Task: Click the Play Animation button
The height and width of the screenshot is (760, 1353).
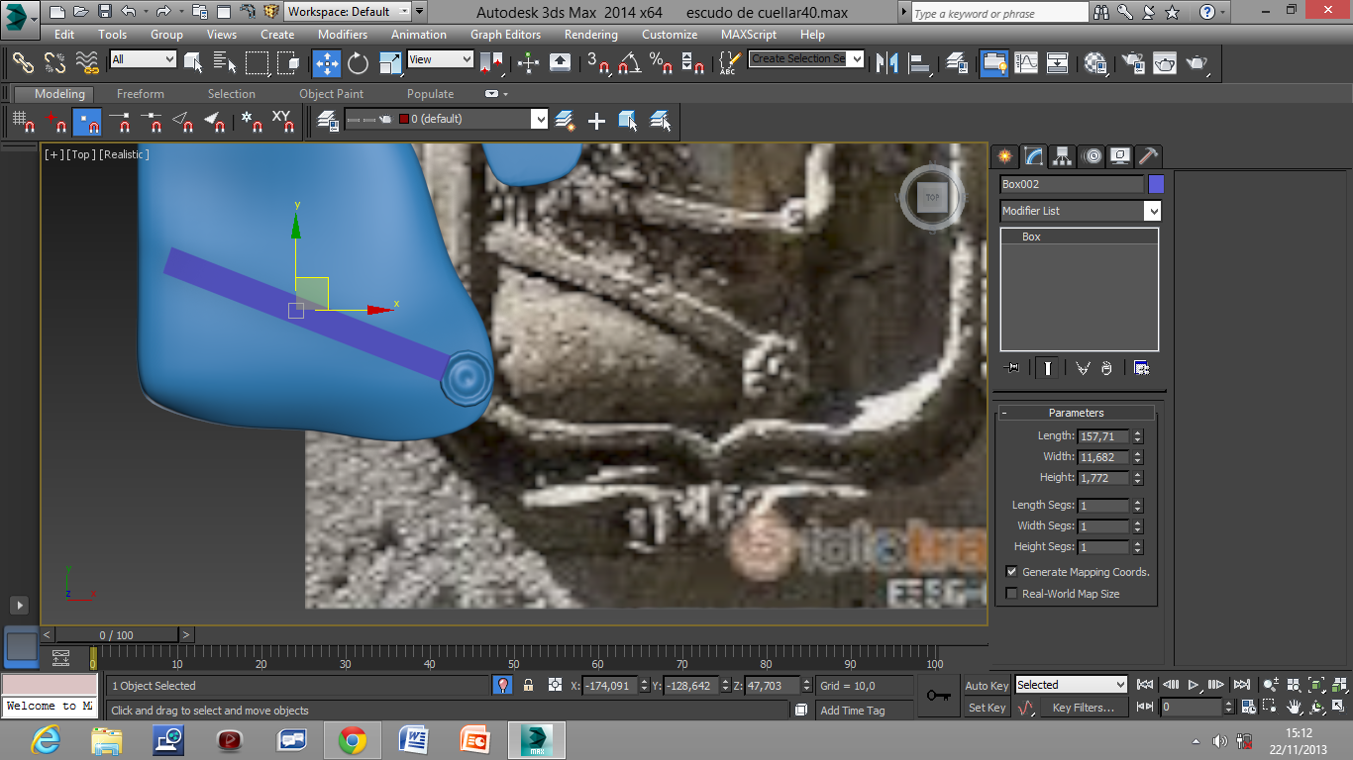Action: (x=1195, y=685)
